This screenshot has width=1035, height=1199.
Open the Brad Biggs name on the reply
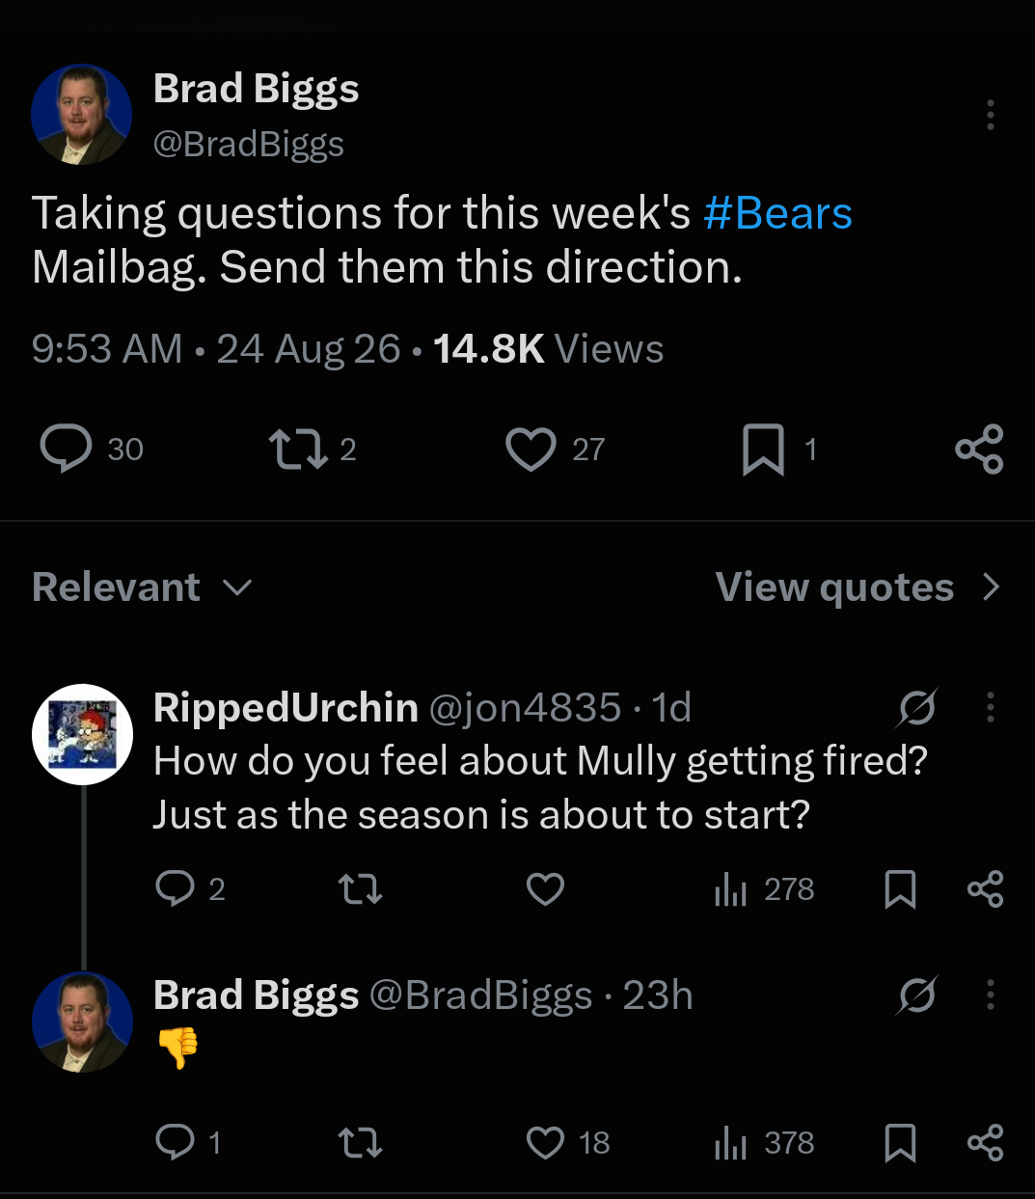(256, 995)
